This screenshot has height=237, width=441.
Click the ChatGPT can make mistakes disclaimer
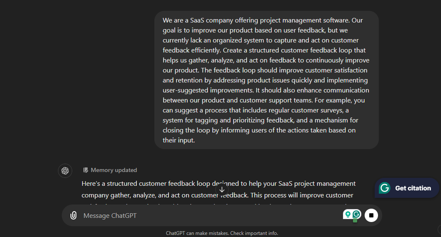pyautogui.click(x=222, y=233)
